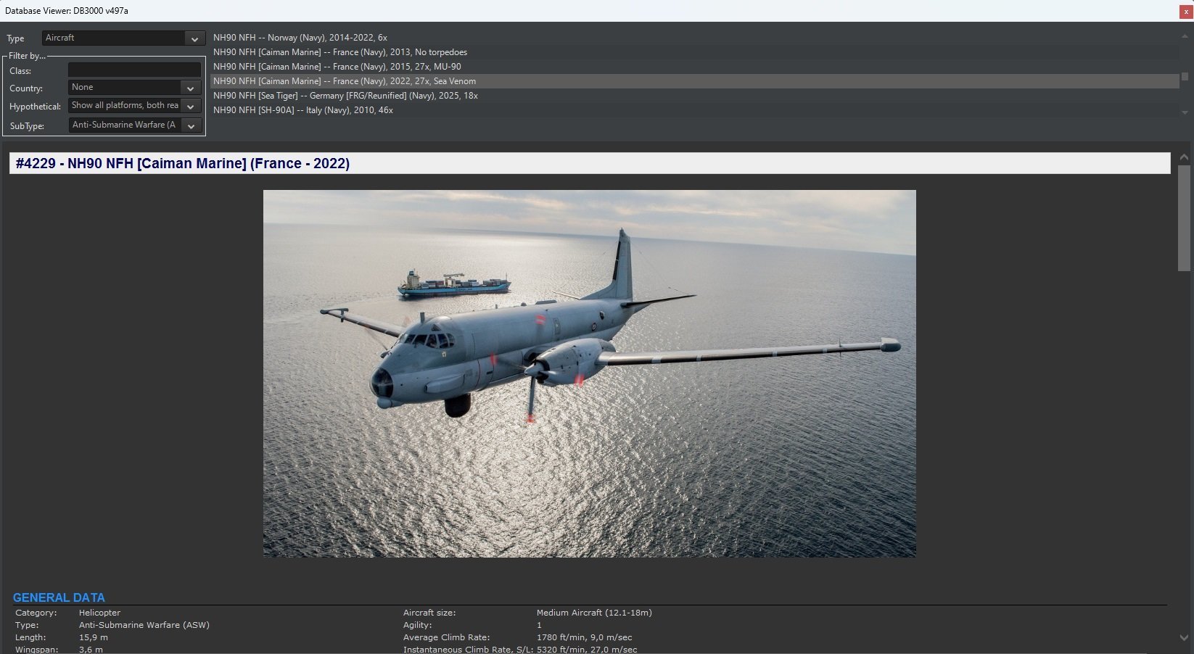The width and height of the screenshot is (1194, 654).
Task: Select Caiman Marine 2013 No torpedoes entry
Action: tap(340, 52)
